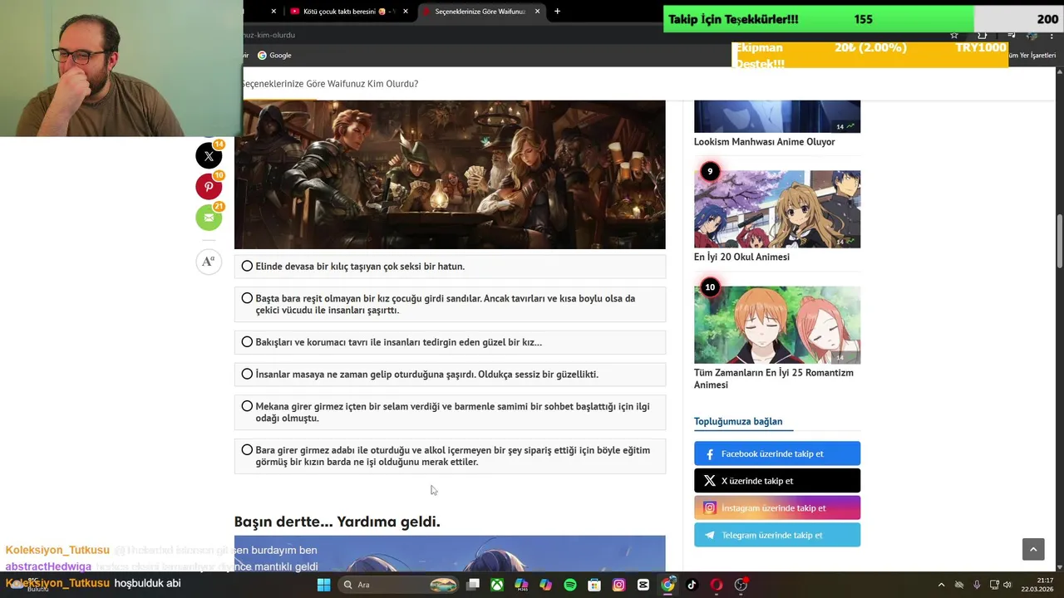Viewport: 1064px width, 598px height.
Task: Open CapCut from the taskbar
Action: 643,585
